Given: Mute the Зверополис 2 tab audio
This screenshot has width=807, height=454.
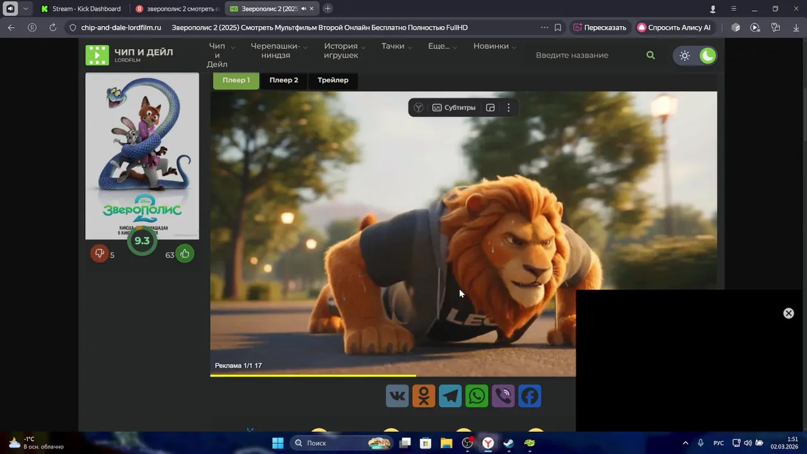Looking at the screenshot, I should 303,9.
